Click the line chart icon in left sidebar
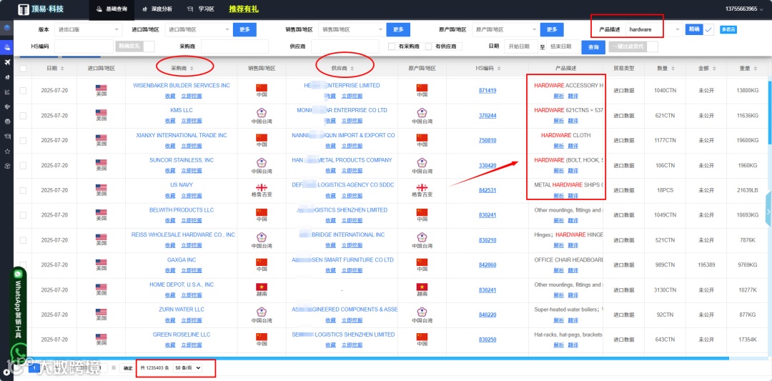The height and width of the screenshot is (381, 772). [7, 91]
